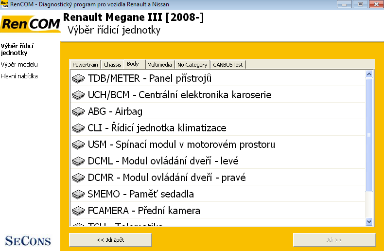Switch to the Chassis tab
The height and width of the screenshot is (251, 384).
[x=112, y=65]
